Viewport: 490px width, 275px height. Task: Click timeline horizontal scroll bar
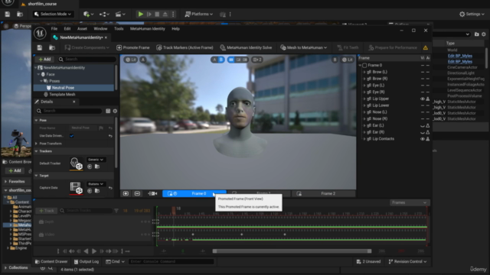(292, 251)
